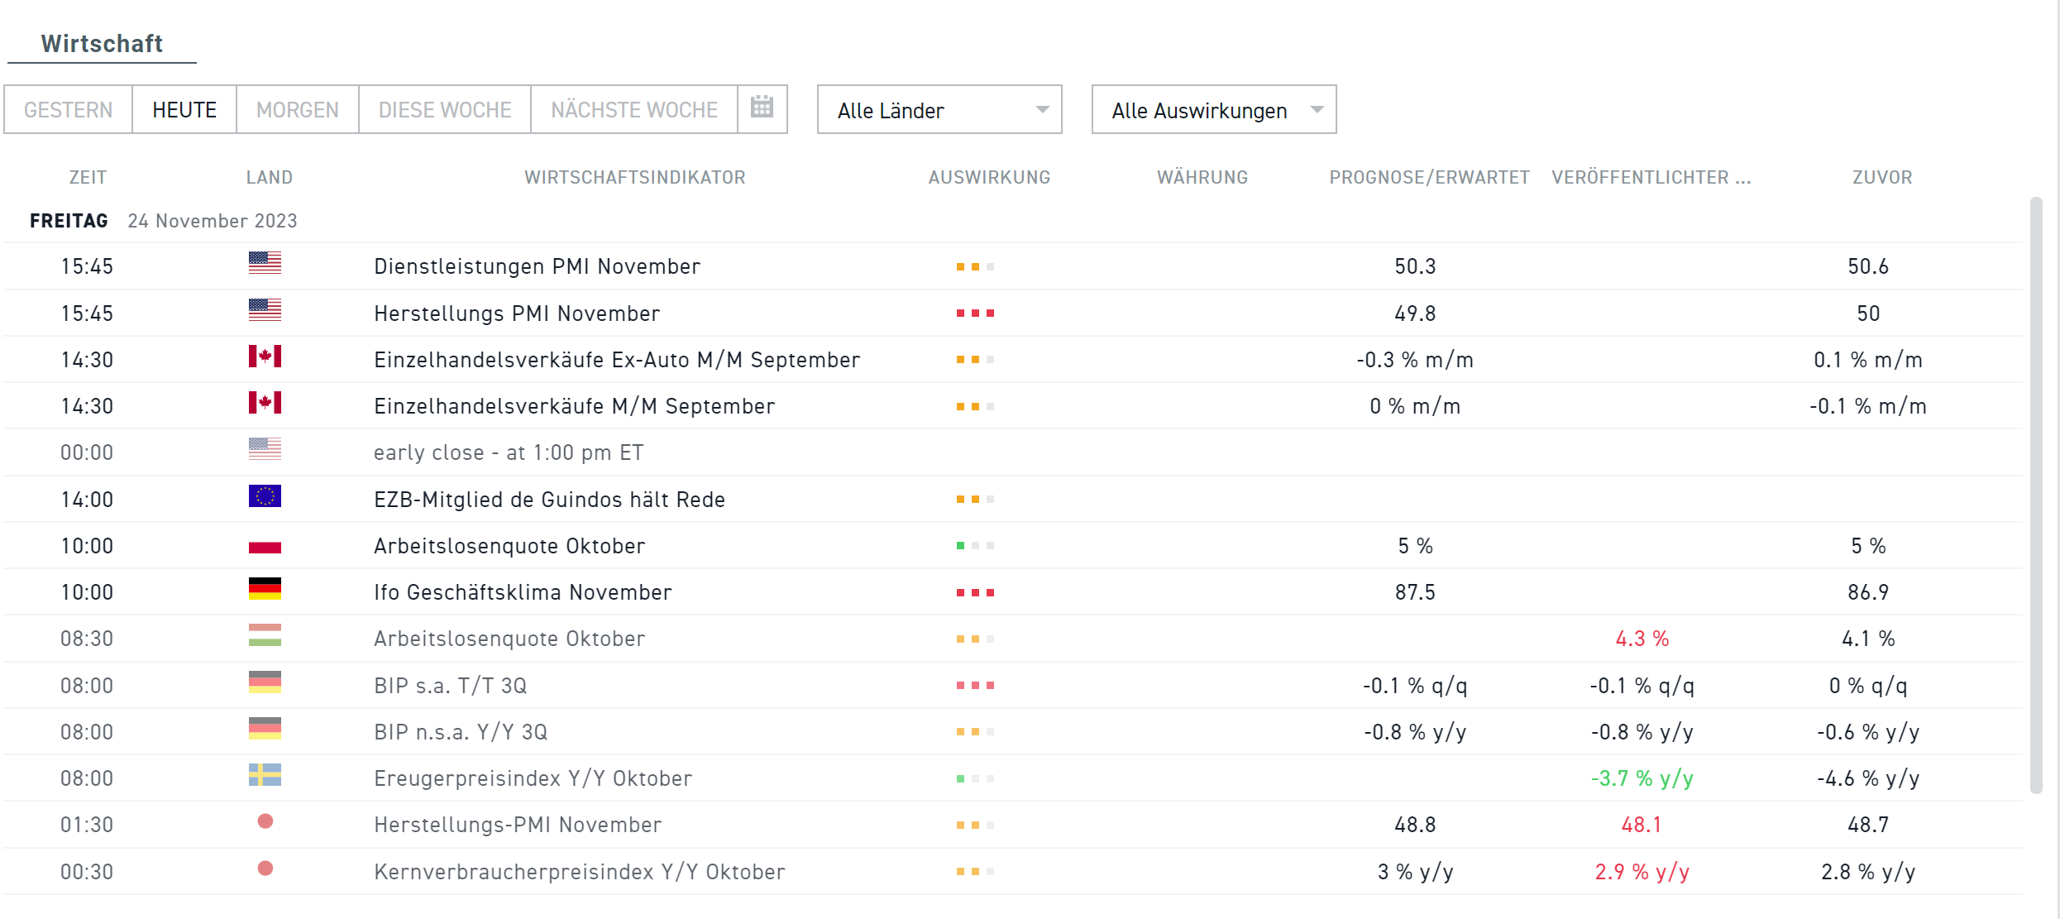This screenshot has width=2060, height=919.
Task: Click the EU flag beside EZB-Mitglied de Guindos
Action: click(x=265, y=497)
